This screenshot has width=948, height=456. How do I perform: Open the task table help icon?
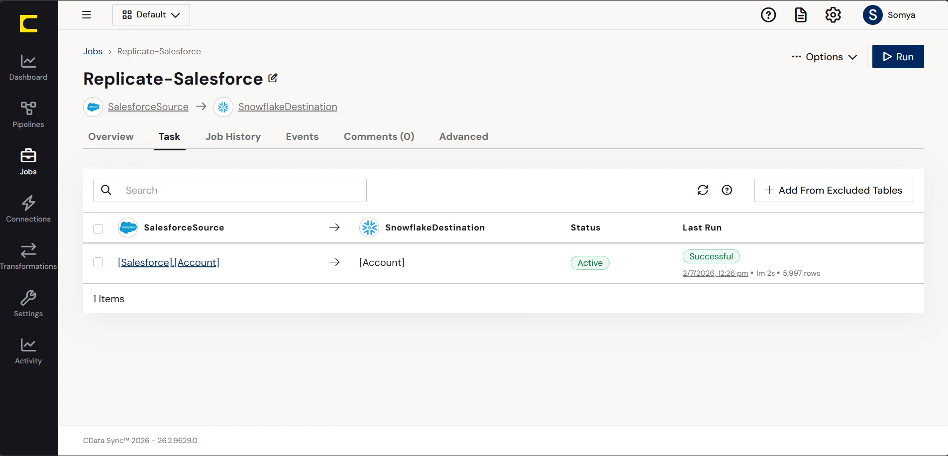pos(727,190)
